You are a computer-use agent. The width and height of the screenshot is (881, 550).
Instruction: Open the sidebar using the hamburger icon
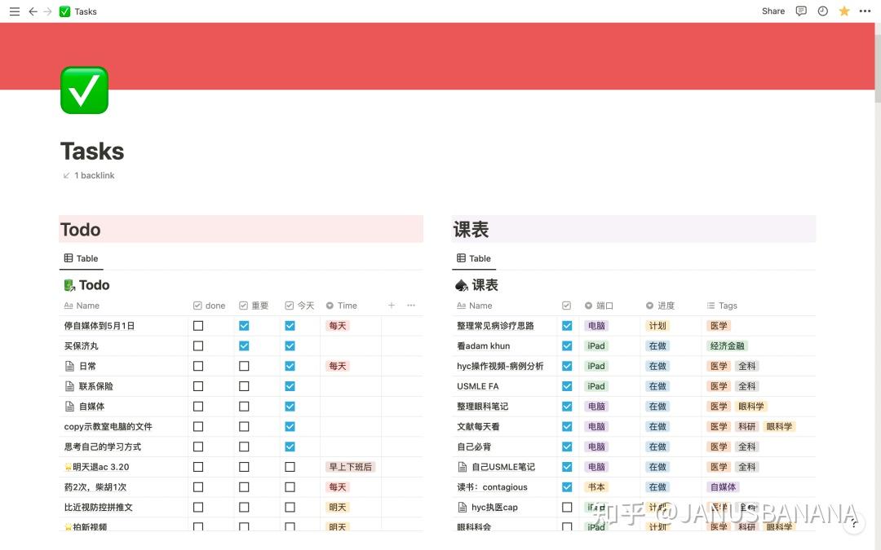click(15, 11)
